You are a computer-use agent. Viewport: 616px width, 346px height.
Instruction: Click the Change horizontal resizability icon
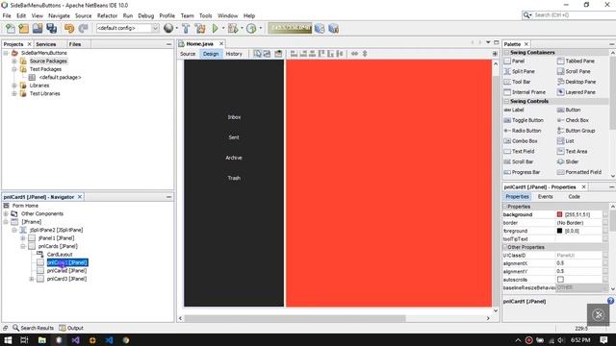(x=354, y=54)
